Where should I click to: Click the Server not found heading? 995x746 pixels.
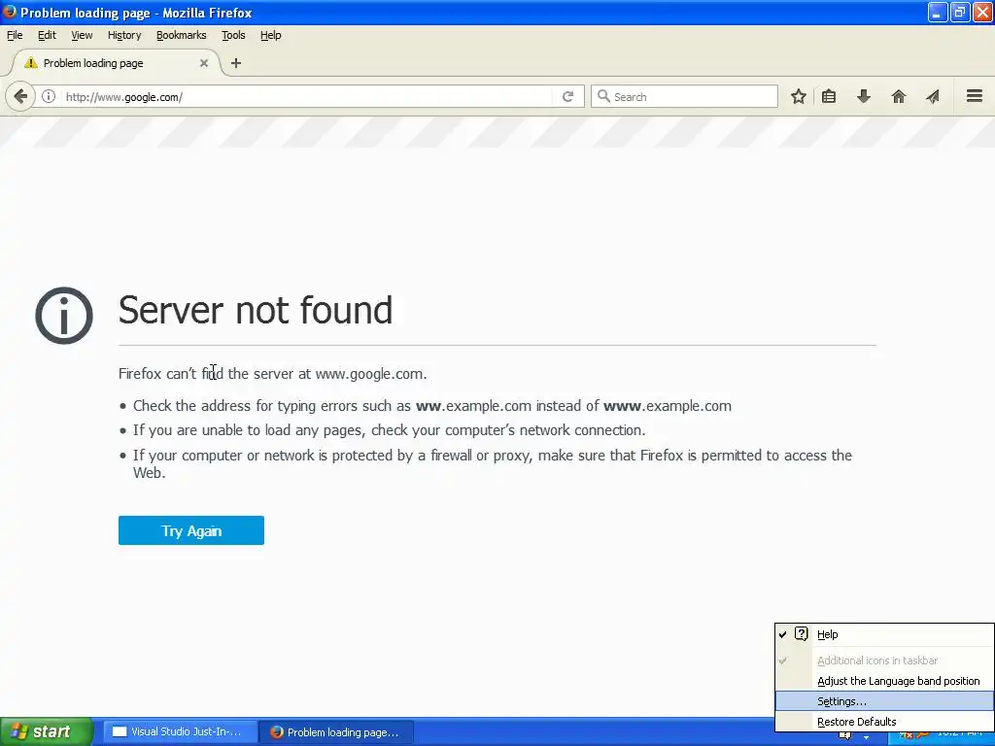point(256,310)
